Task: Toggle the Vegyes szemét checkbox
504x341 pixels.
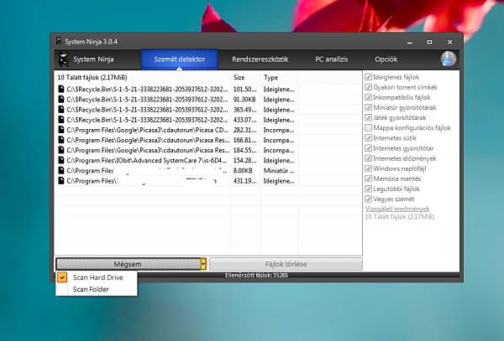Action: (369, 199)
